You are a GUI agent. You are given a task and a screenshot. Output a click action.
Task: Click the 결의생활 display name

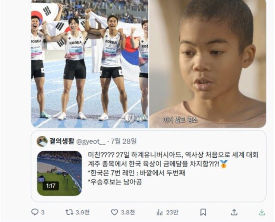tap(62, 141)
